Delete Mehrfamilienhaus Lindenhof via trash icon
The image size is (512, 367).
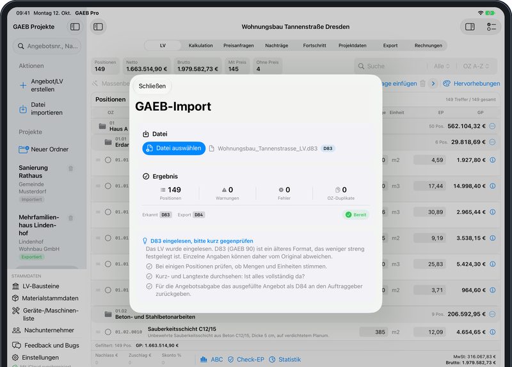click(70, 218)
